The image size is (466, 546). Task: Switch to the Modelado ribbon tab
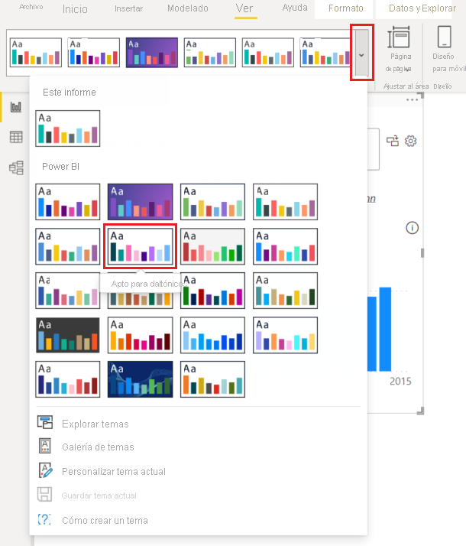point(188,8)
